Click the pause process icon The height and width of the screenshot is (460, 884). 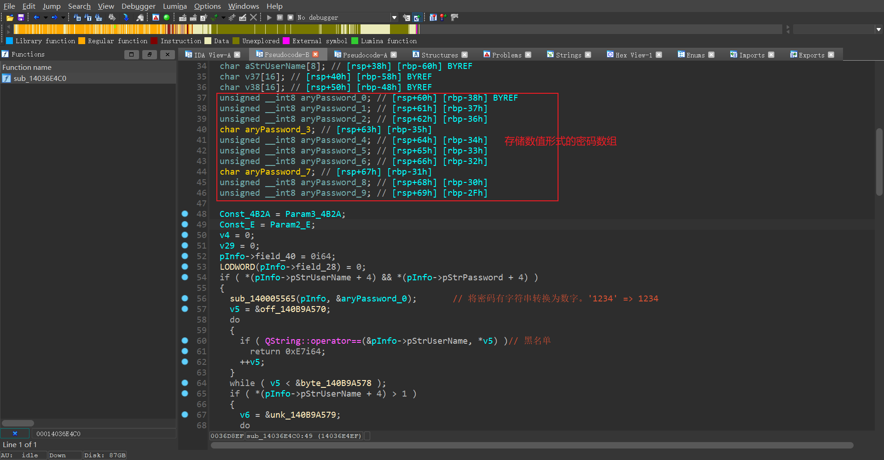pos(280,17)
